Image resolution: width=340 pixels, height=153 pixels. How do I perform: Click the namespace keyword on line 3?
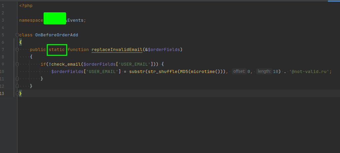[31, 20]
